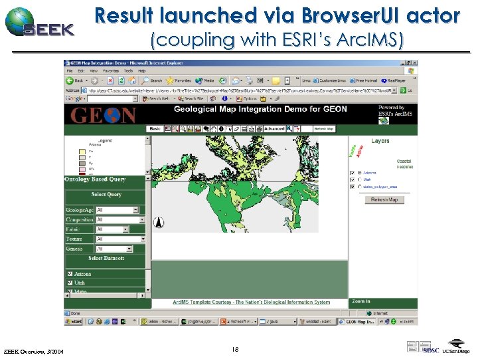Click the Advanced toolbar button
The image size is (478, 359).
click(274, 129)
